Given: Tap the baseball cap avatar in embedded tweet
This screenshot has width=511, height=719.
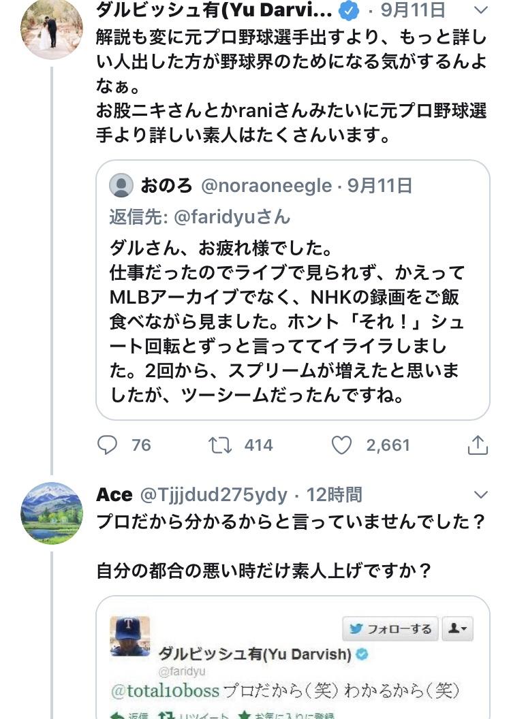Looking at the screenshot, I should (130, 637).
